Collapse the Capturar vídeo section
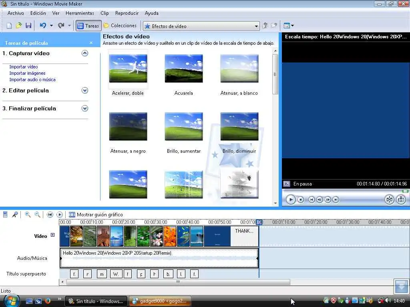 85,53
